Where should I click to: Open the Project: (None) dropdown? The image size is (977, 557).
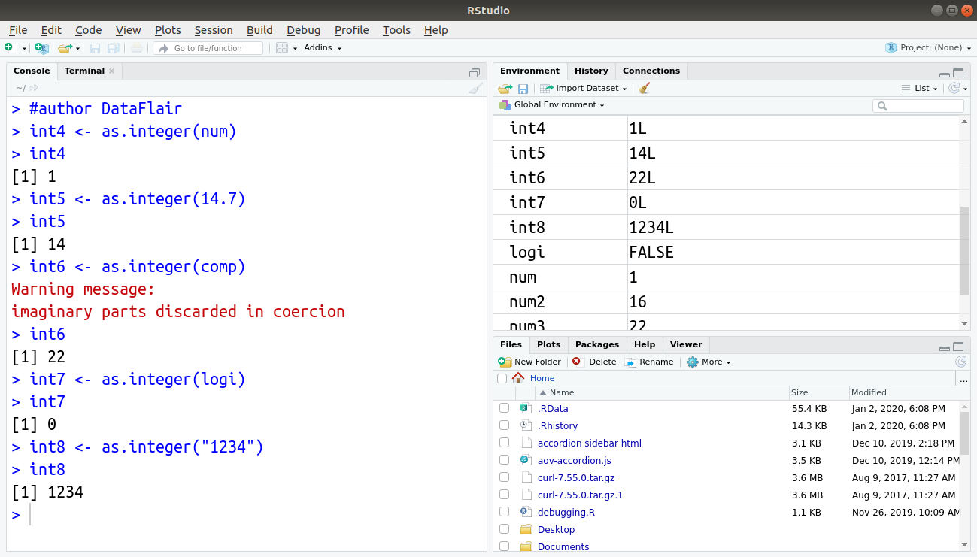tap(929, 47)
